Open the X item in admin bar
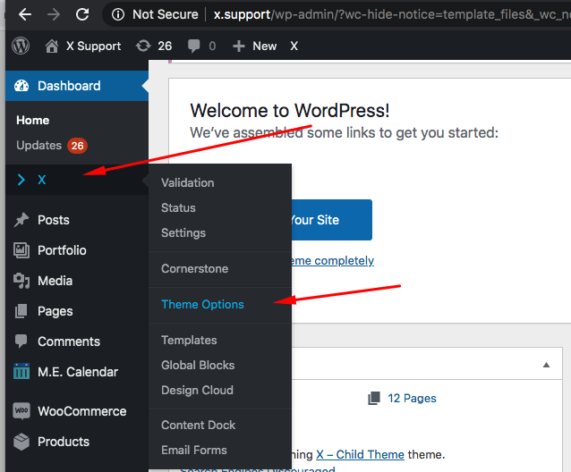571x472 pixels. click(294, 46)
